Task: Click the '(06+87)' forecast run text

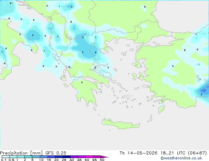Action: (x=197, y=153)
